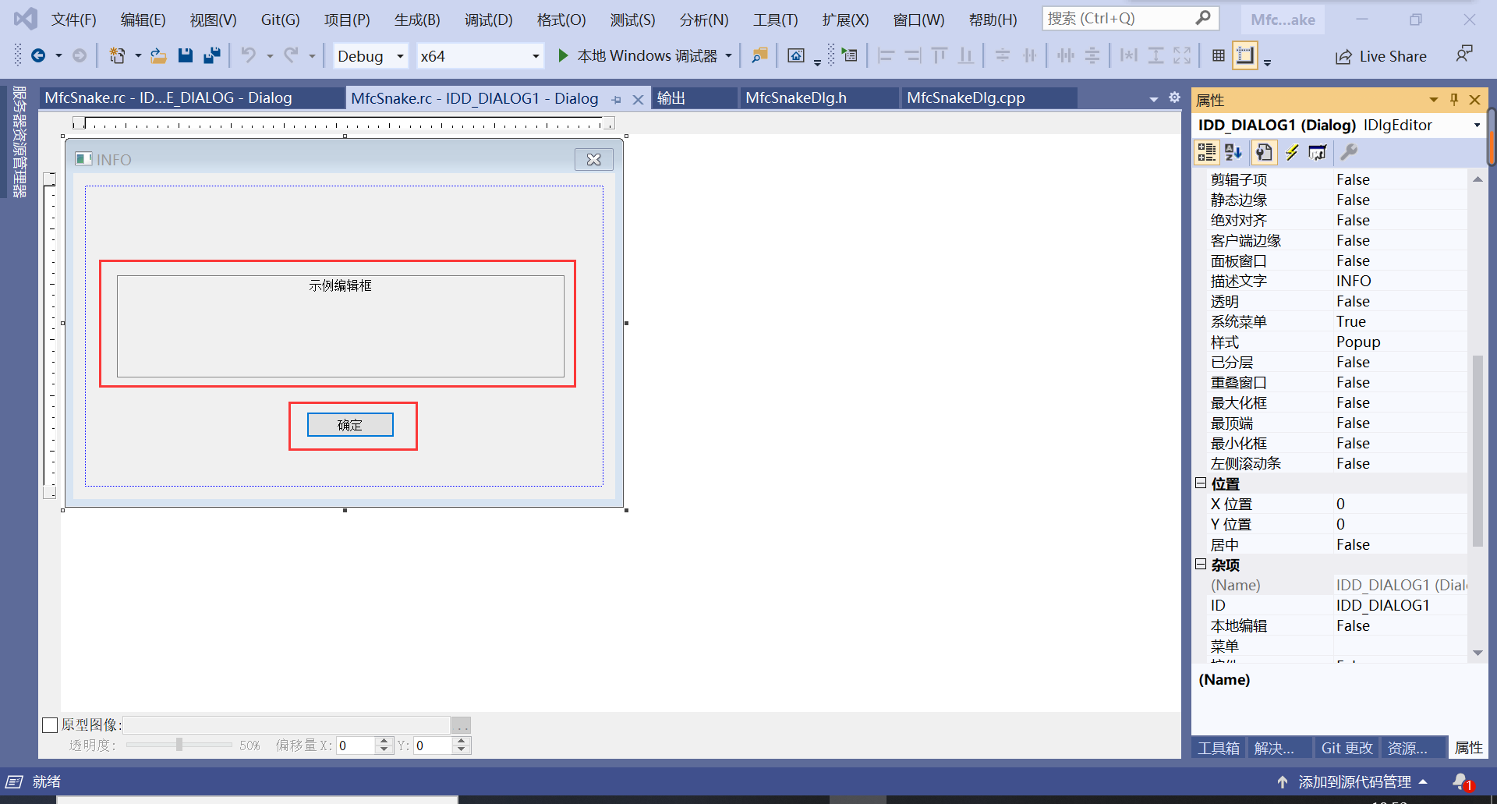Open the Properties object selector dropdown

tap(1477, 125)
